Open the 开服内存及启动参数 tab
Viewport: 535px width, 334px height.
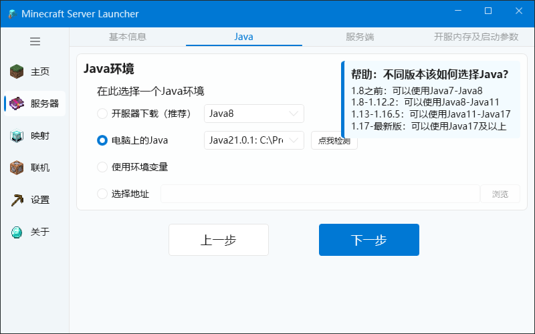pos(475,37)
